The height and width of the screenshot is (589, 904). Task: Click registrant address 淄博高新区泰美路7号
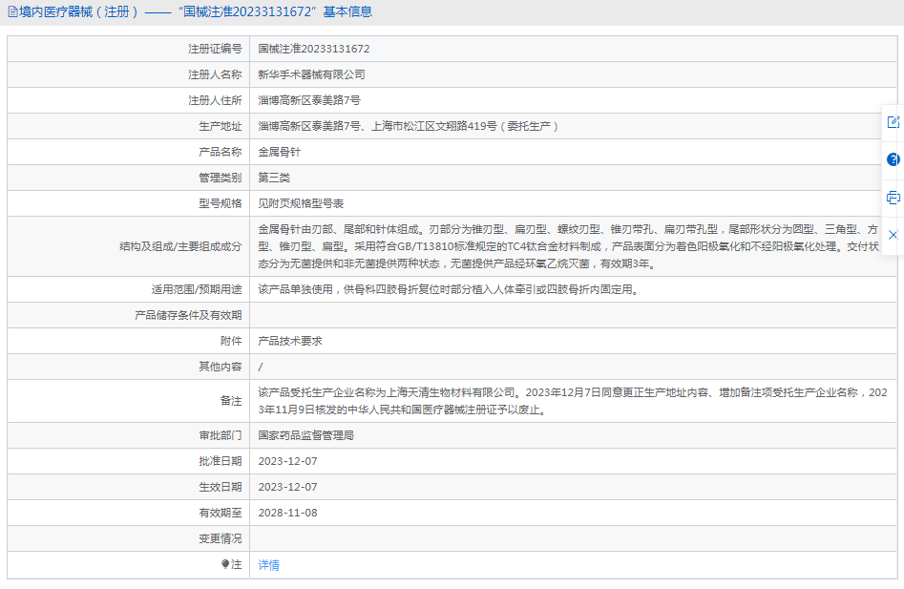click(309, 100)
